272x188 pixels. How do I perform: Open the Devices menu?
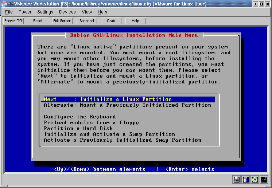click(67, 12)
